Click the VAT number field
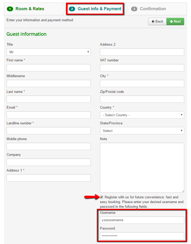This screenshot has height=244, width=191. [x=142, y=68]
